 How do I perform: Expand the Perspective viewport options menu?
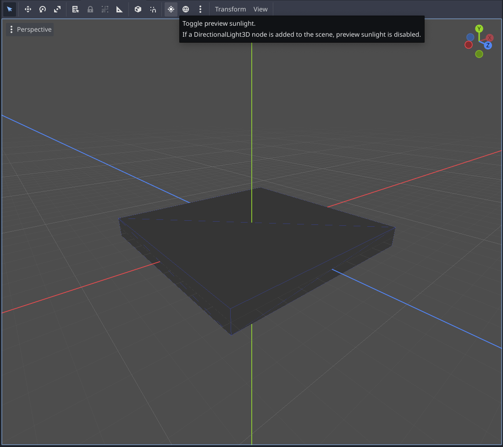coord(31,29)
